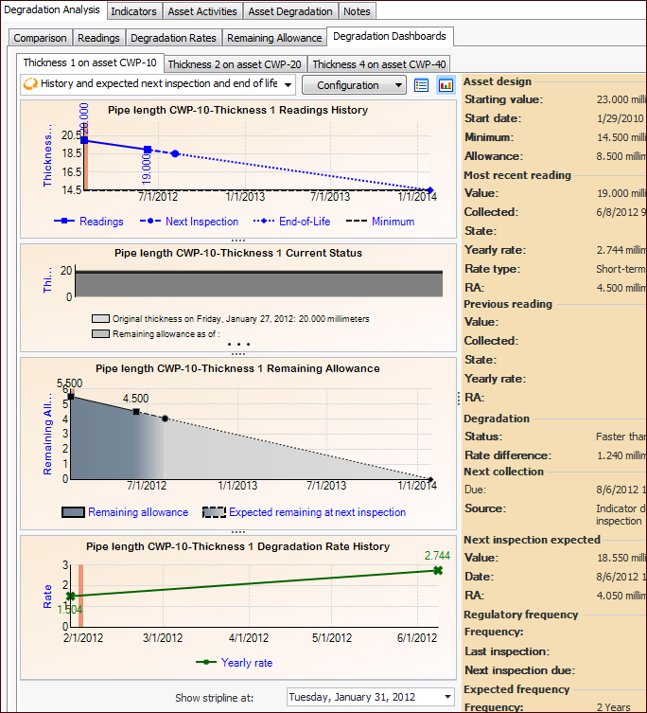The width and height of the screenshot is (647, 713).
Task: Click the Yearly rate legend marker
Action: click(x=203, y=663)
